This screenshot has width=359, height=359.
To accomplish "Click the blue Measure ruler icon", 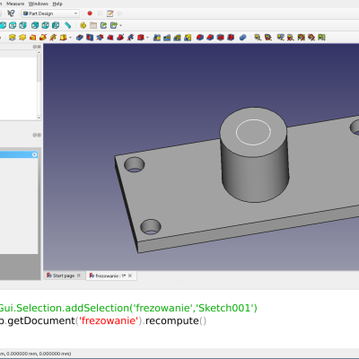I will (68, 25).
